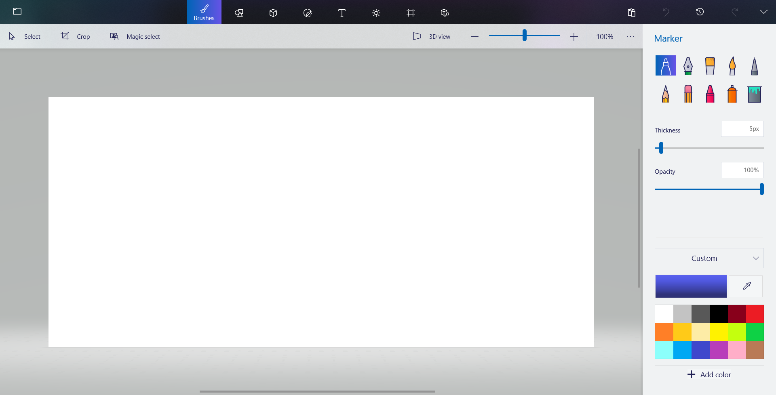Pick the pink color swatch
Screen dimensions: 776x395
point(737,350)
